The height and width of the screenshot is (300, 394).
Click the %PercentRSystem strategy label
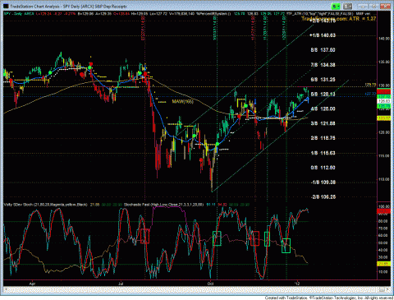point(213,13)
